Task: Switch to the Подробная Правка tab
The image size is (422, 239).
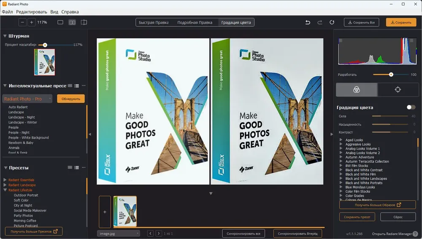Action: coord(195,22)
